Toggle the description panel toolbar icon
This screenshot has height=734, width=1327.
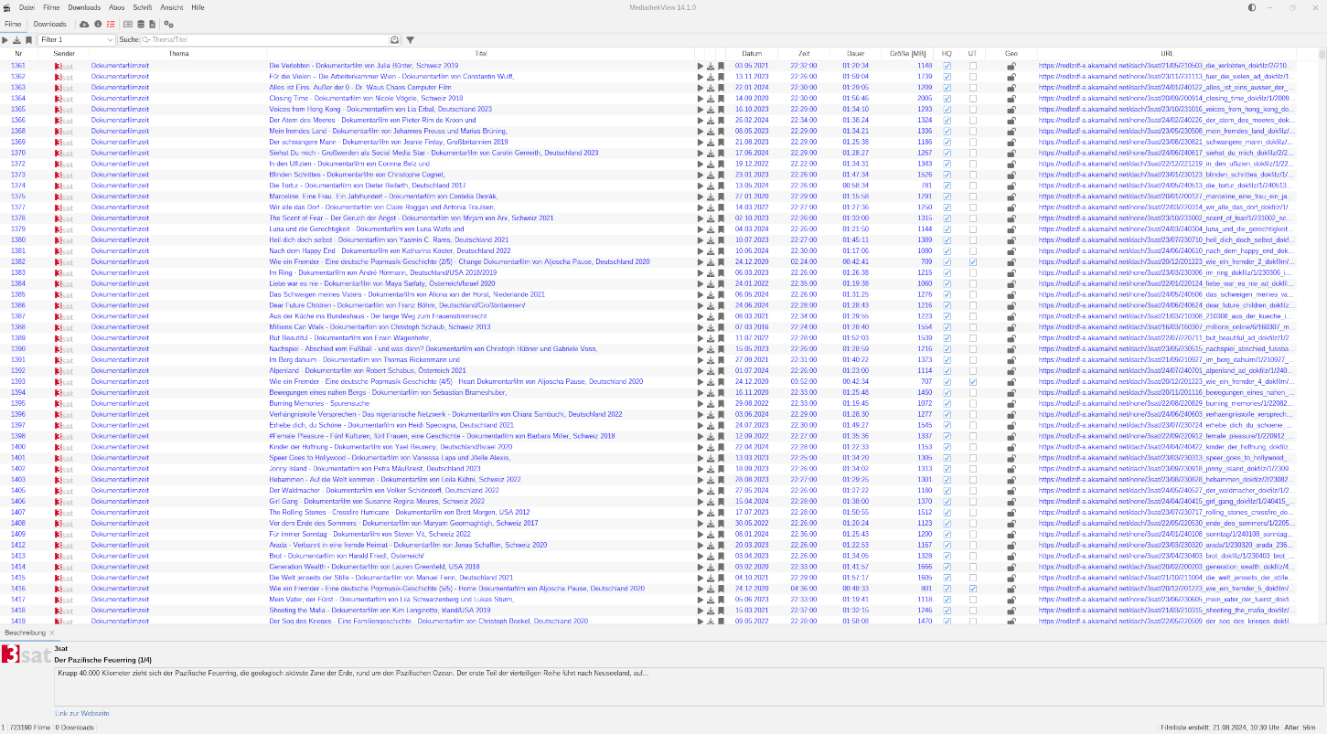pos(128,24)
